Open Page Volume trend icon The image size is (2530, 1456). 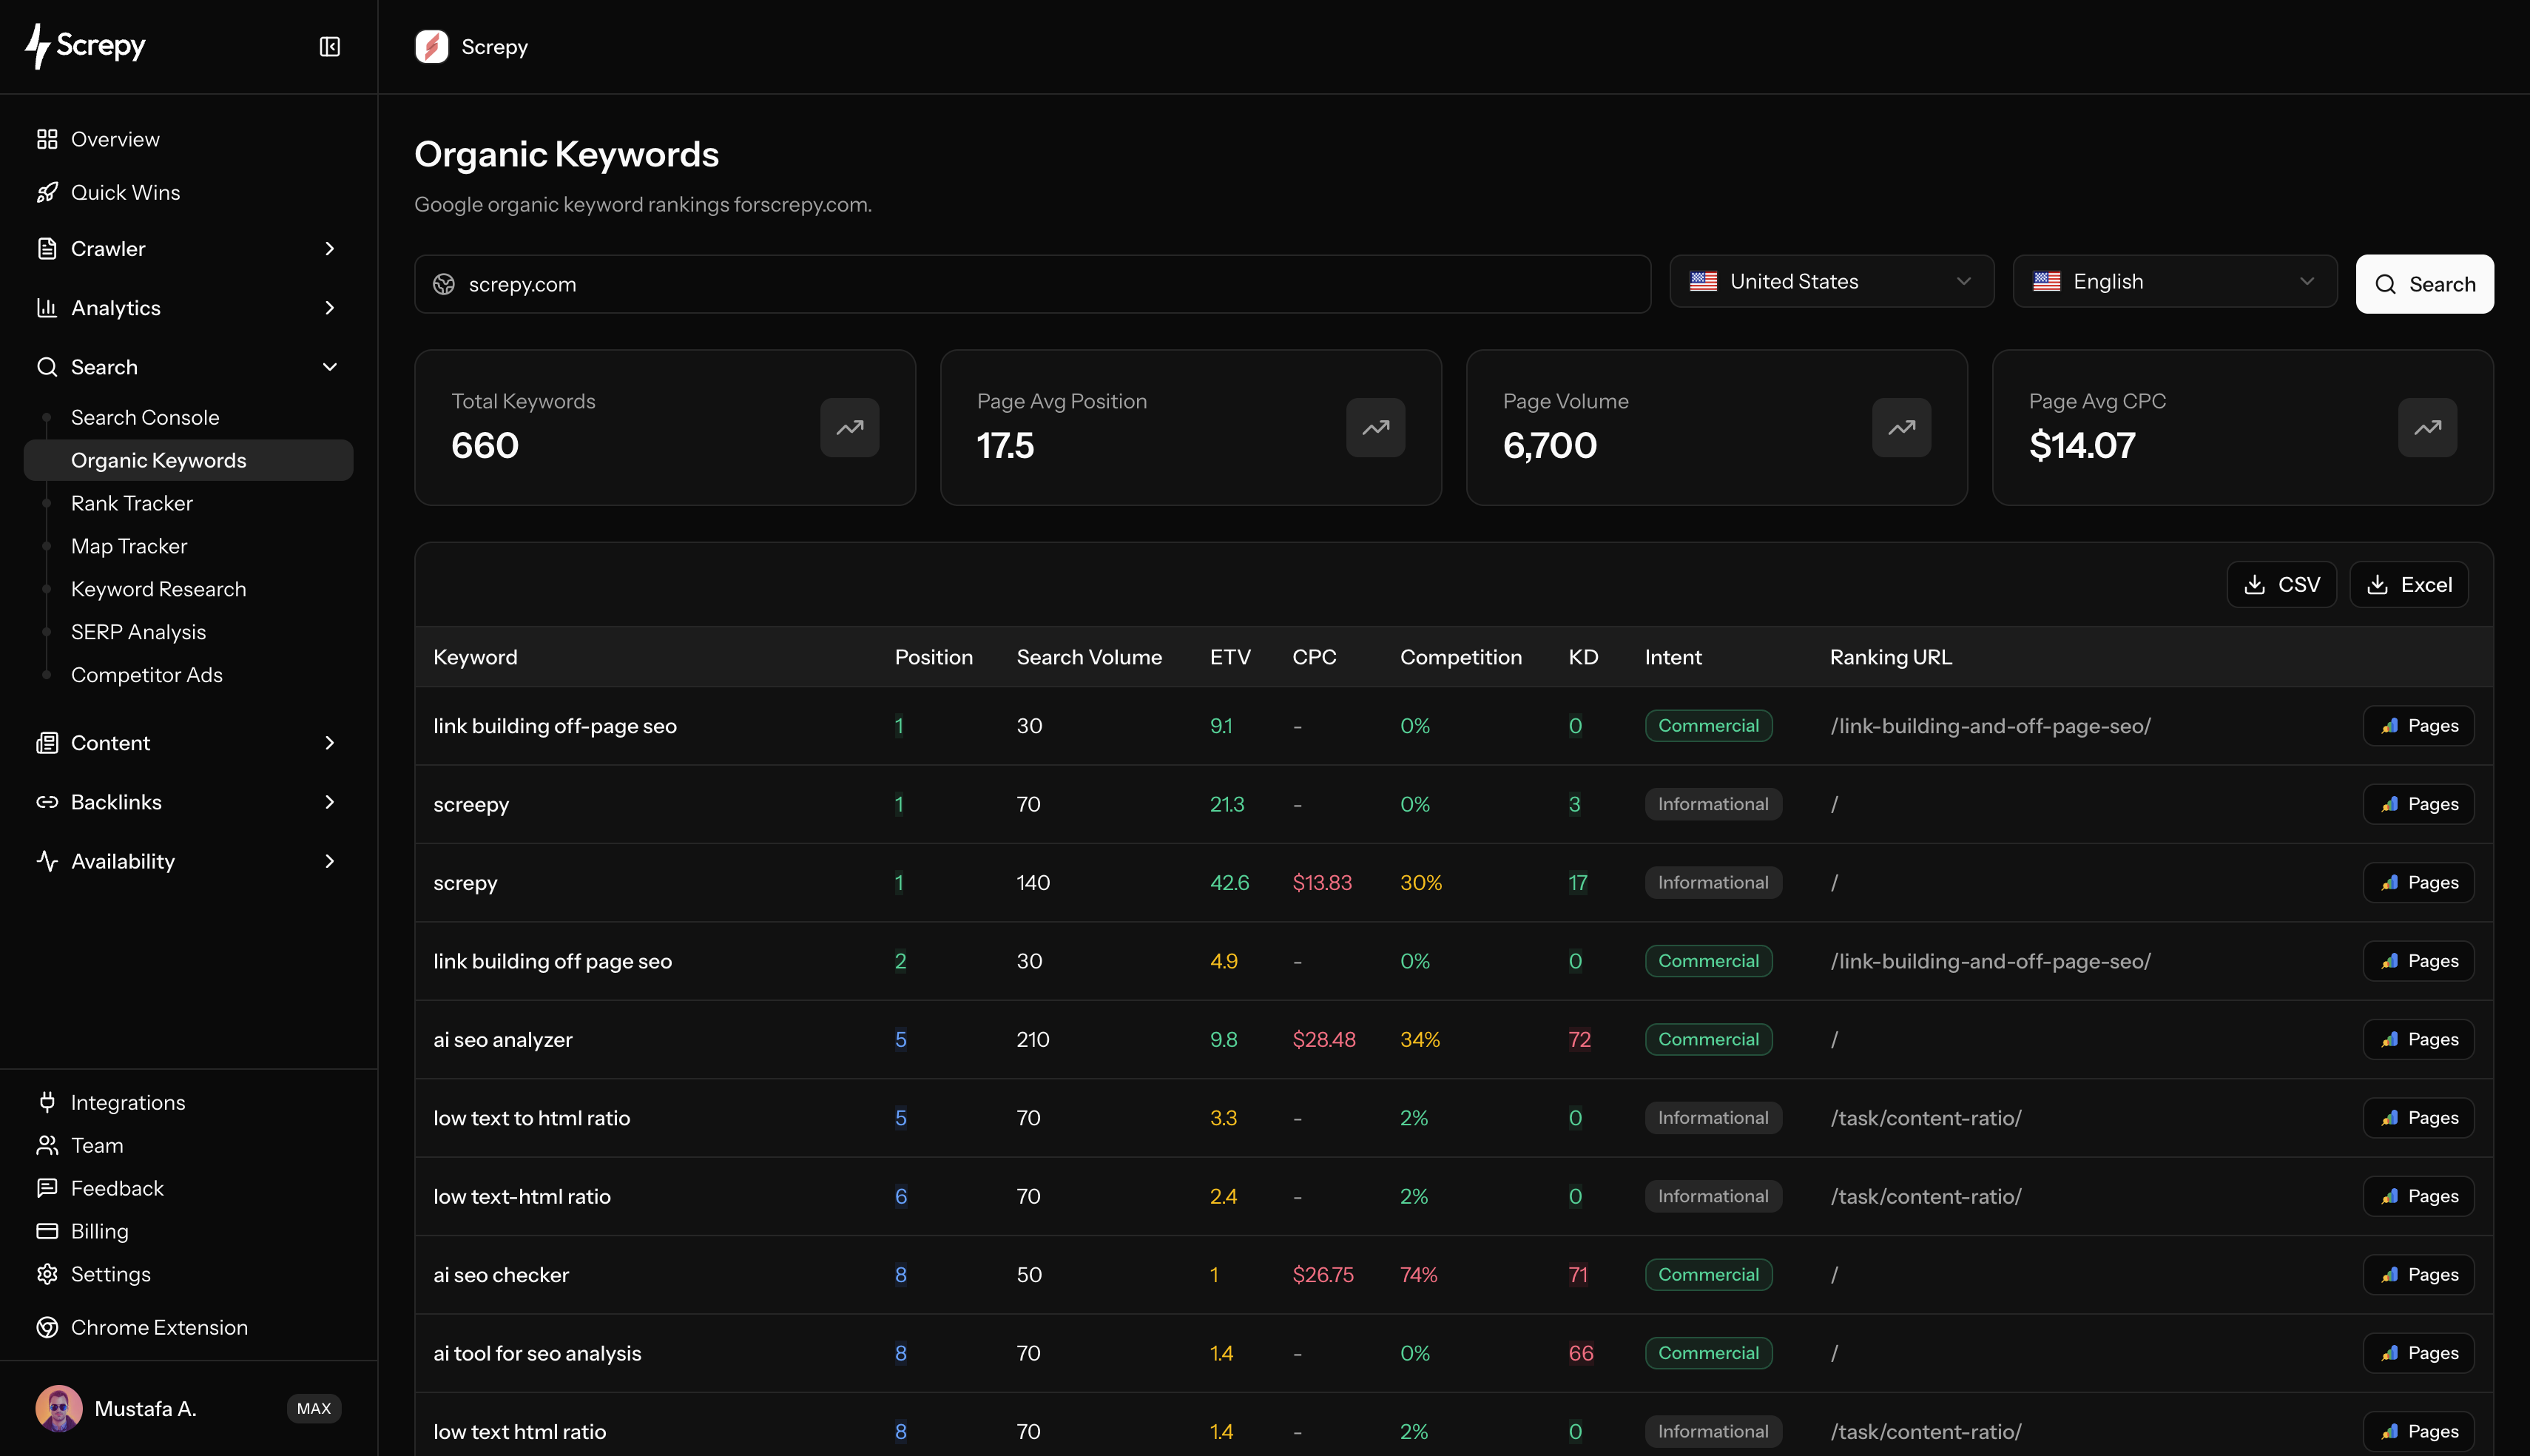coord(1901,428)
